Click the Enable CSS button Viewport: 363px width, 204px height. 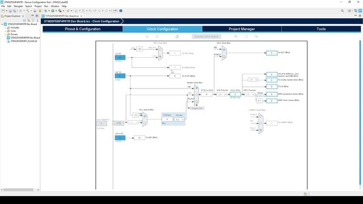click(197, 108)
